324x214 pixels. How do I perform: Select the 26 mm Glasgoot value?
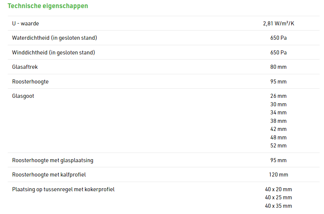[x=278, y=96]
